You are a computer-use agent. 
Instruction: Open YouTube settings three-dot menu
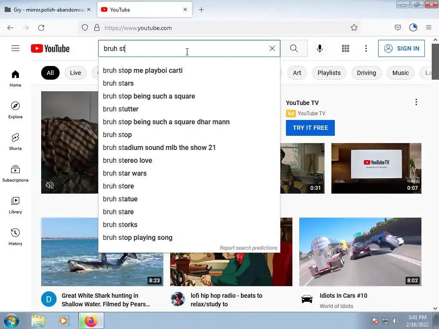[366, 48]
